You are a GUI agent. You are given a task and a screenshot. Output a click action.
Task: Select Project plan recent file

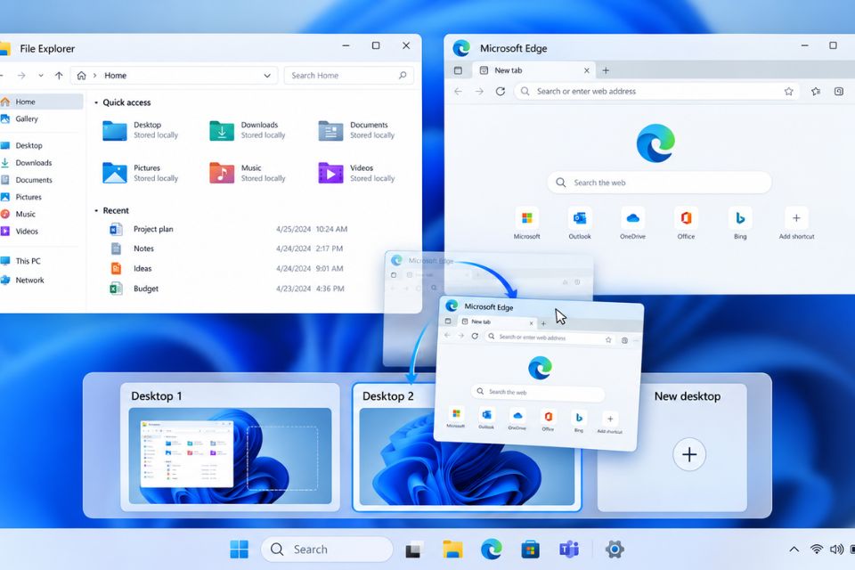coord(229,230)
